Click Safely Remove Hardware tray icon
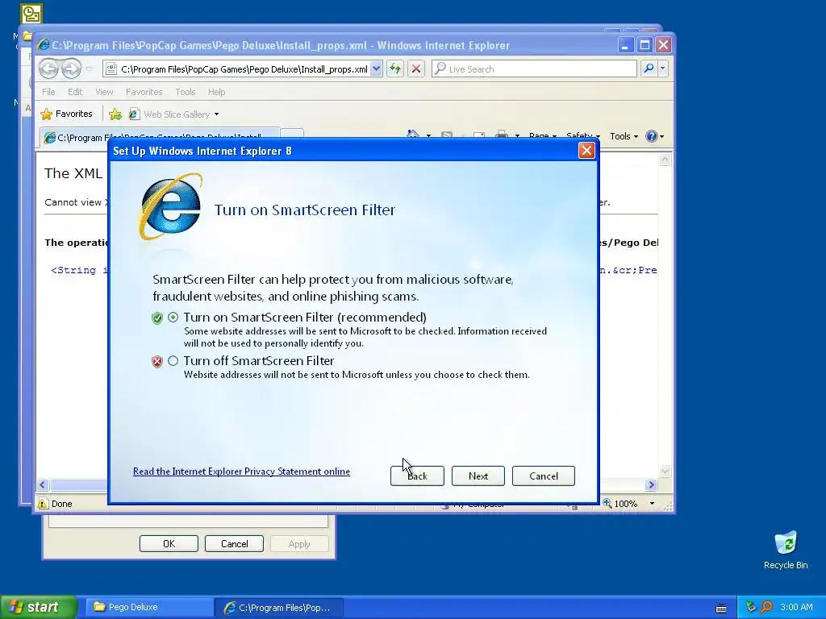This screenshot has height=619, width=826. pyautogui.click(x=751, y=607)
